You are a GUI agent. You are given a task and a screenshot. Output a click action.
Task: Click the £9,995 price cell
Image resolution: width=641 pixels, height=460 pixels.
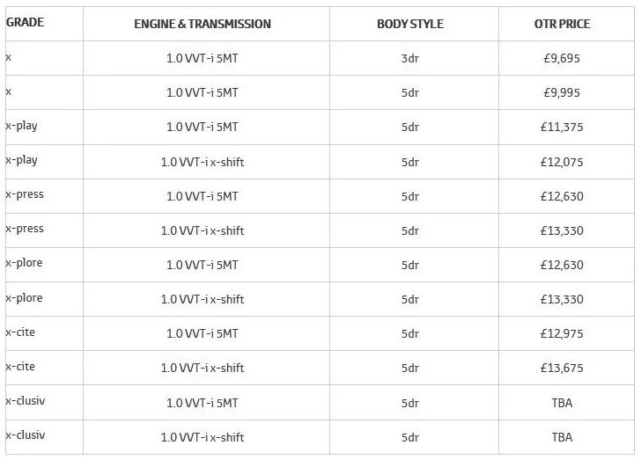point(562,92)
